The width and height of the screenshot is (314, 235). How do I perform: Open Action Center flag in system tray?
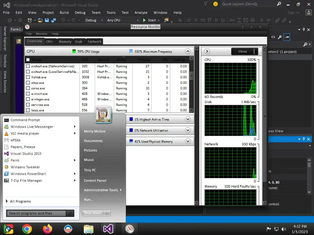pyautogui.click(x=269, y=229)
